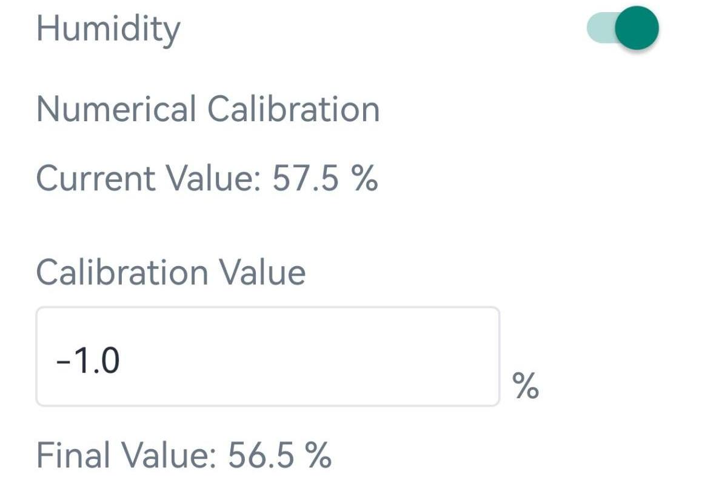Click the % unit beside the input

(525, 386)
